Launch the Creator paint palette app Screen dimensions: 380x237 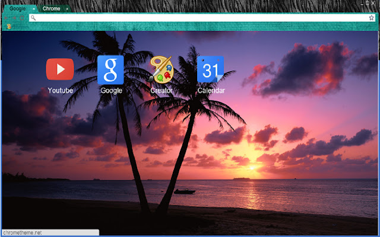(161, 70)
